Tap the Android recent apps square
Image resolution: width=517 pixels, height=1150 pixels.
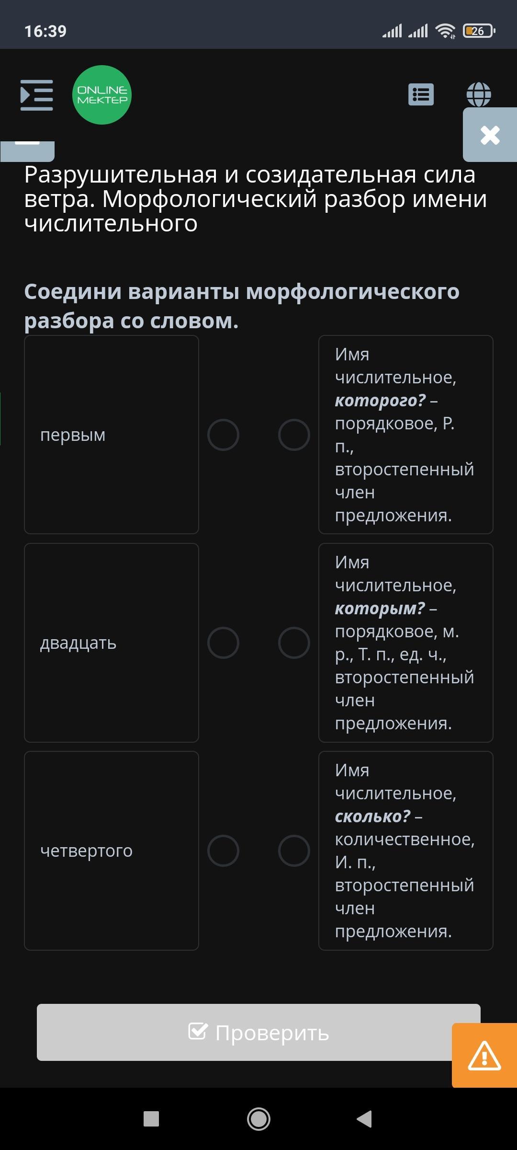point(151,1119)
